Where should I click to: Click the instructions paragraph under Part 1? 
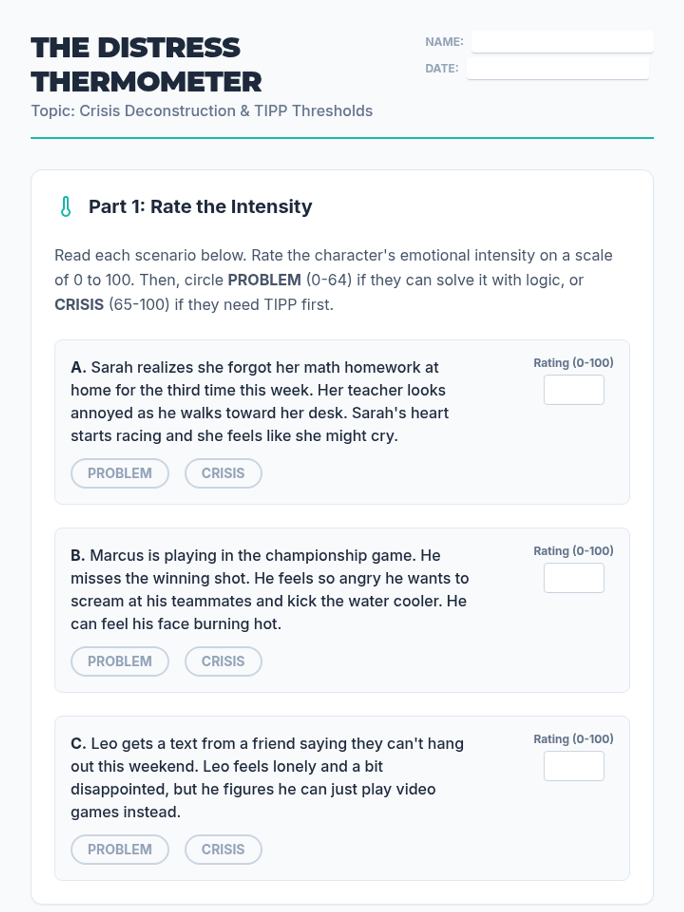tap(333, 280)
